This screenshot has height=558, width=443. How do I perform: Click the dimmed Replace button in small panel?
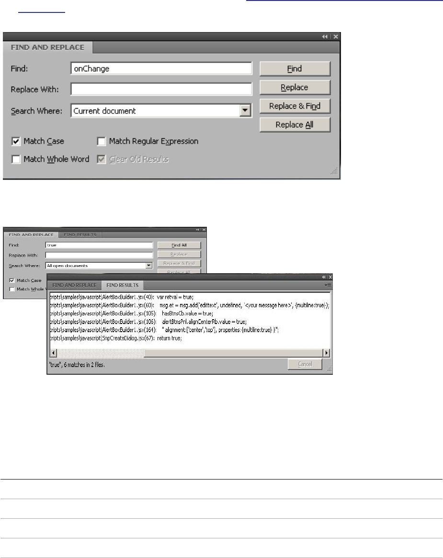[179, 255]
